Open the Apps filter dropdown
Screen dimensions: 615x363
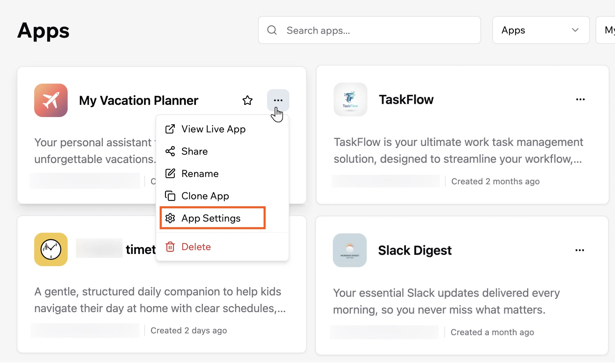click(x=540, y=30)
